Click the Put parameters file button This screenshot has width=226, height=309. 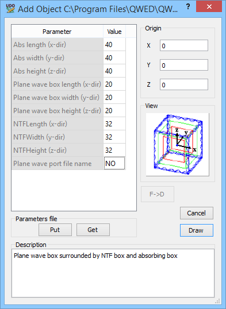pyautogui.click(x=55, y=230)
